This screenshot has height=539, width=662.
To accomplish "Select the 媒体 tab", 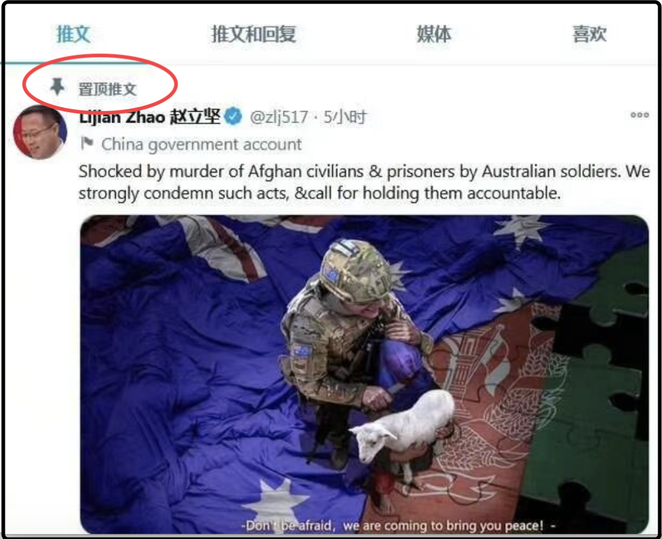I will (x=433, y=34).
